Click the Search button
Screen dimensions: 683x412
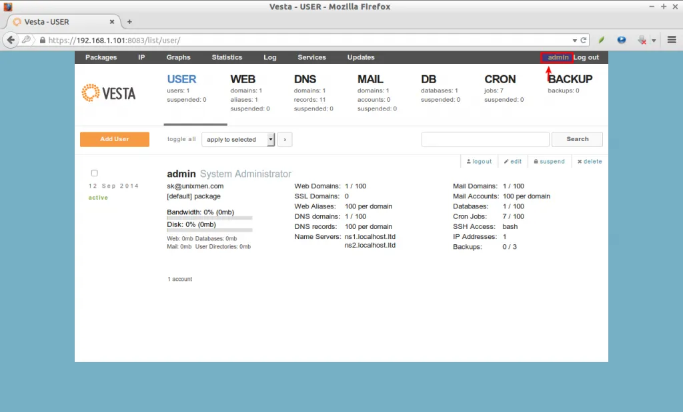577,139
